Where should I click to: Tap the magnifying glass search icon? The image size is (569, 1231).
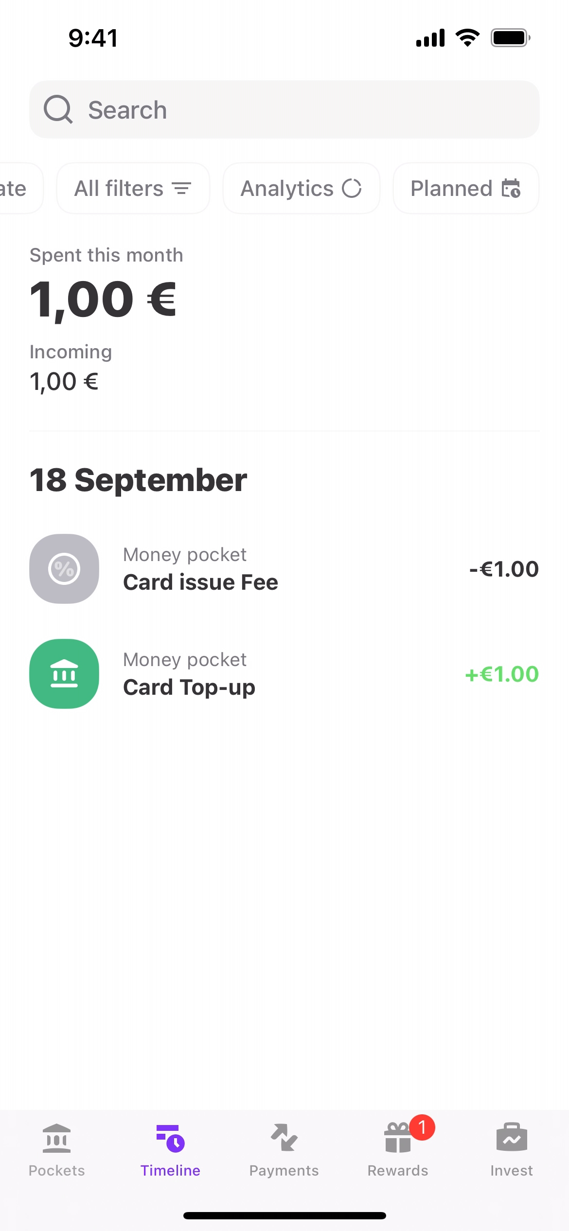(x=58, y=109)
